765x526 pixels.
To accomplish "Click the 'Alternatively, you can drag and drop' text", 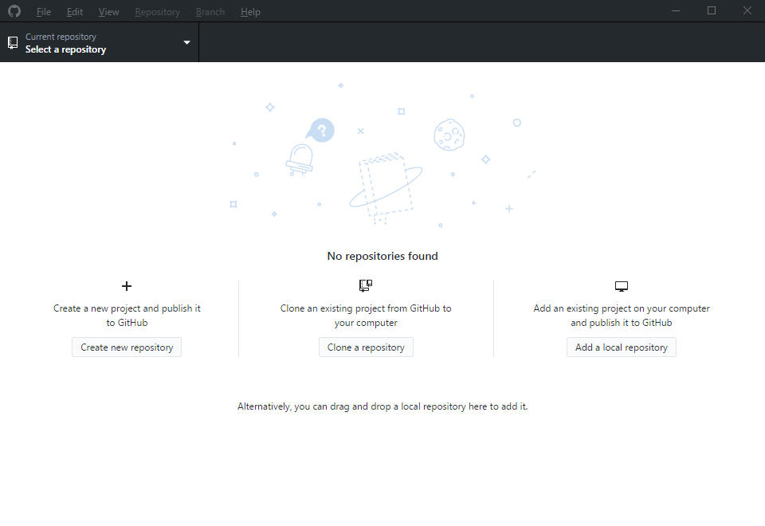I will point(382,406).
